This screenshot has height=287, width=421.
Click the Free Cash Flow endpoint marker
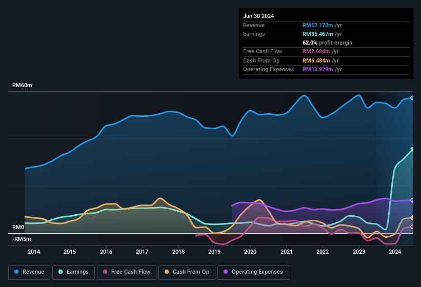pos(412,227)
